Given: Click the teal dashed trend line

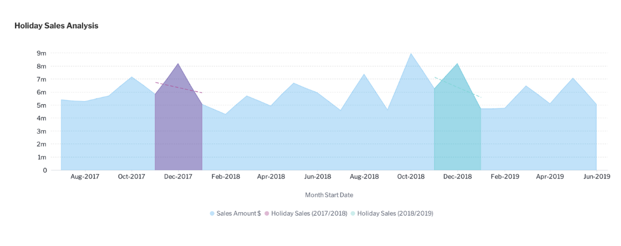Looking at the screenshot, I should coord(458,87).
